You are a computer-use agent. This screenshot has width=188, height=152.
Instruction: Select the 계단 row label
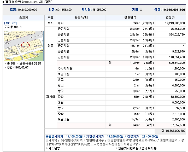point(61,102)
